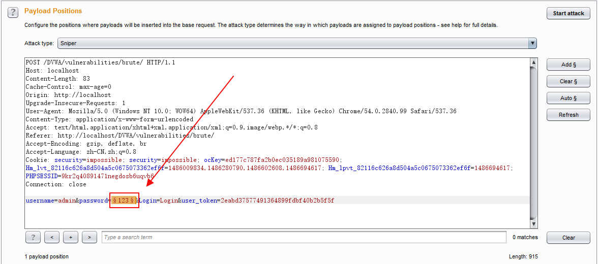The width and height of the screenshot is (598, 264).
Task: Click the Host: localhost header
Action: (52, 71)
